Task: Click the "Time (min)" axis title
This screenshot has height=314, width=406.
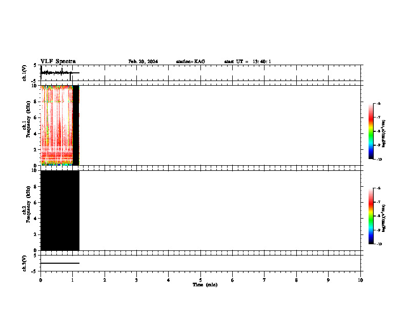Action: (x=205, y=285)
